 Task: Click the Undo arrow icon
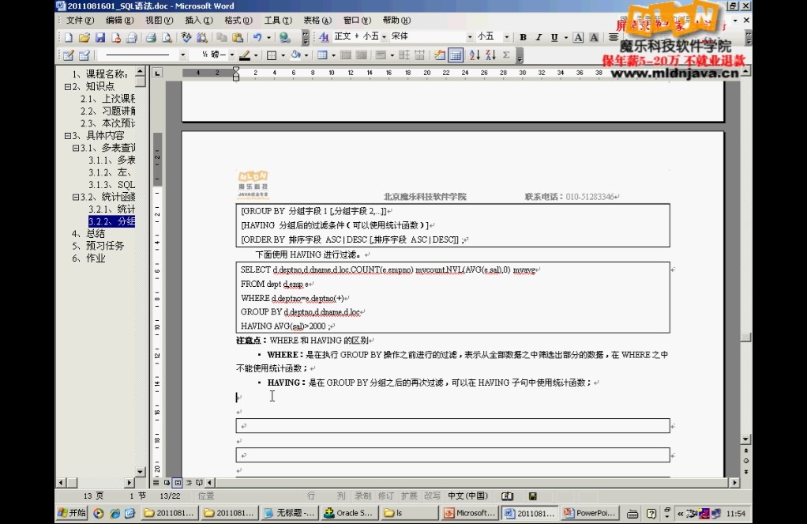(257, 37)
